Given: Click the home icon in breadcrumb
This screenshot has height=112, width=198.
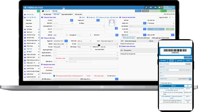Looking at the screenshot, I should coord(43,11).
